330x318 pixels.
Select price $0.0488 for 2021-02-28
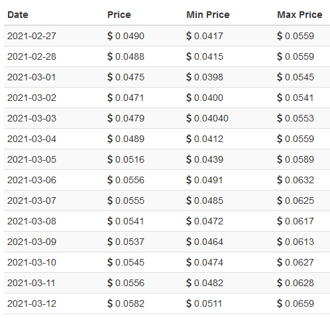point(126,56)
